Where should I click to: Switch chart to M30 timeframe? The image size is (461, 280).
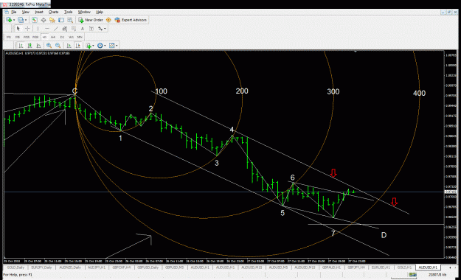pyautogui.click(x=35, y=37)
